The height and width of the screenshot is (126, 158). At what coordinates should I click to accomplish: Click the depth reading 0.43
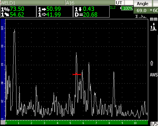pos(89,9)
